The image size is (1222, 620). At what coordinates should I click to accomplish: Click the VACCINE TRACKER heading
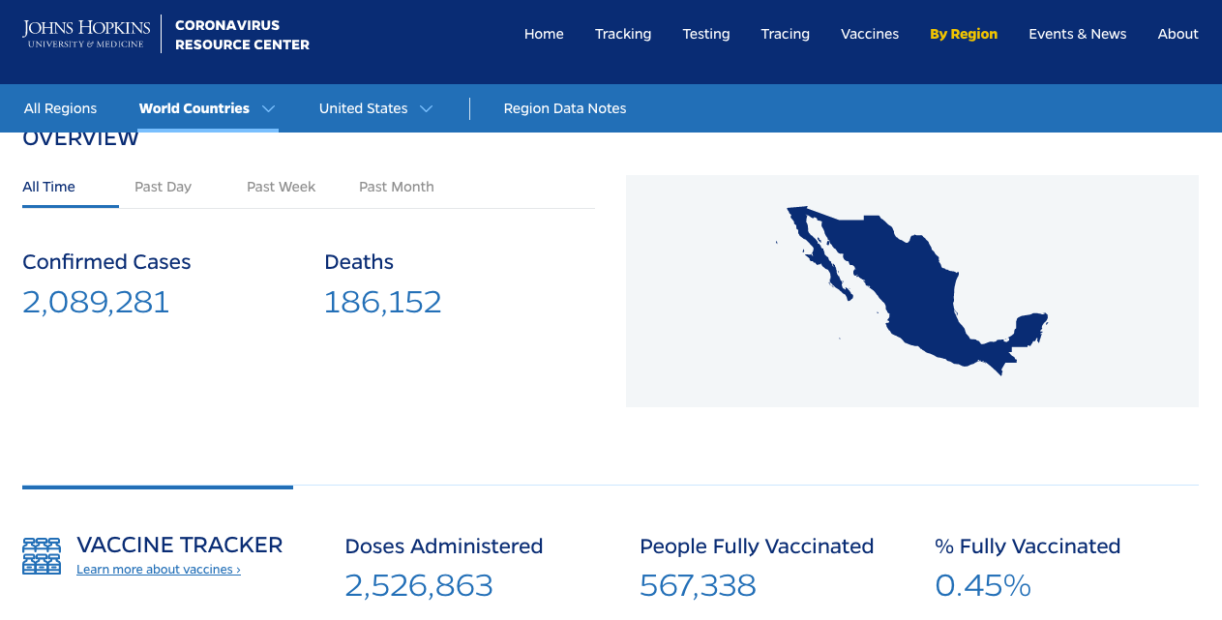[x=180, y=545]
